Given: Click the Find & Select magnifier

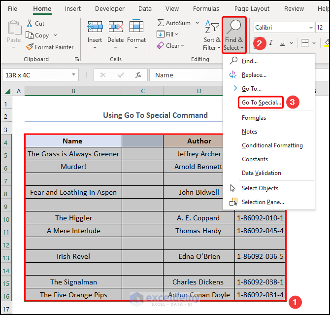Looking at the screenshot, I should click(x=233, y=27).
